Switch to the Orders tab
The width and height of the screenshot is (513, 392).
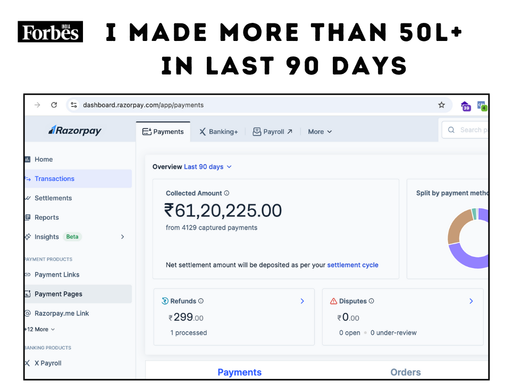click(x=405, y=372)
